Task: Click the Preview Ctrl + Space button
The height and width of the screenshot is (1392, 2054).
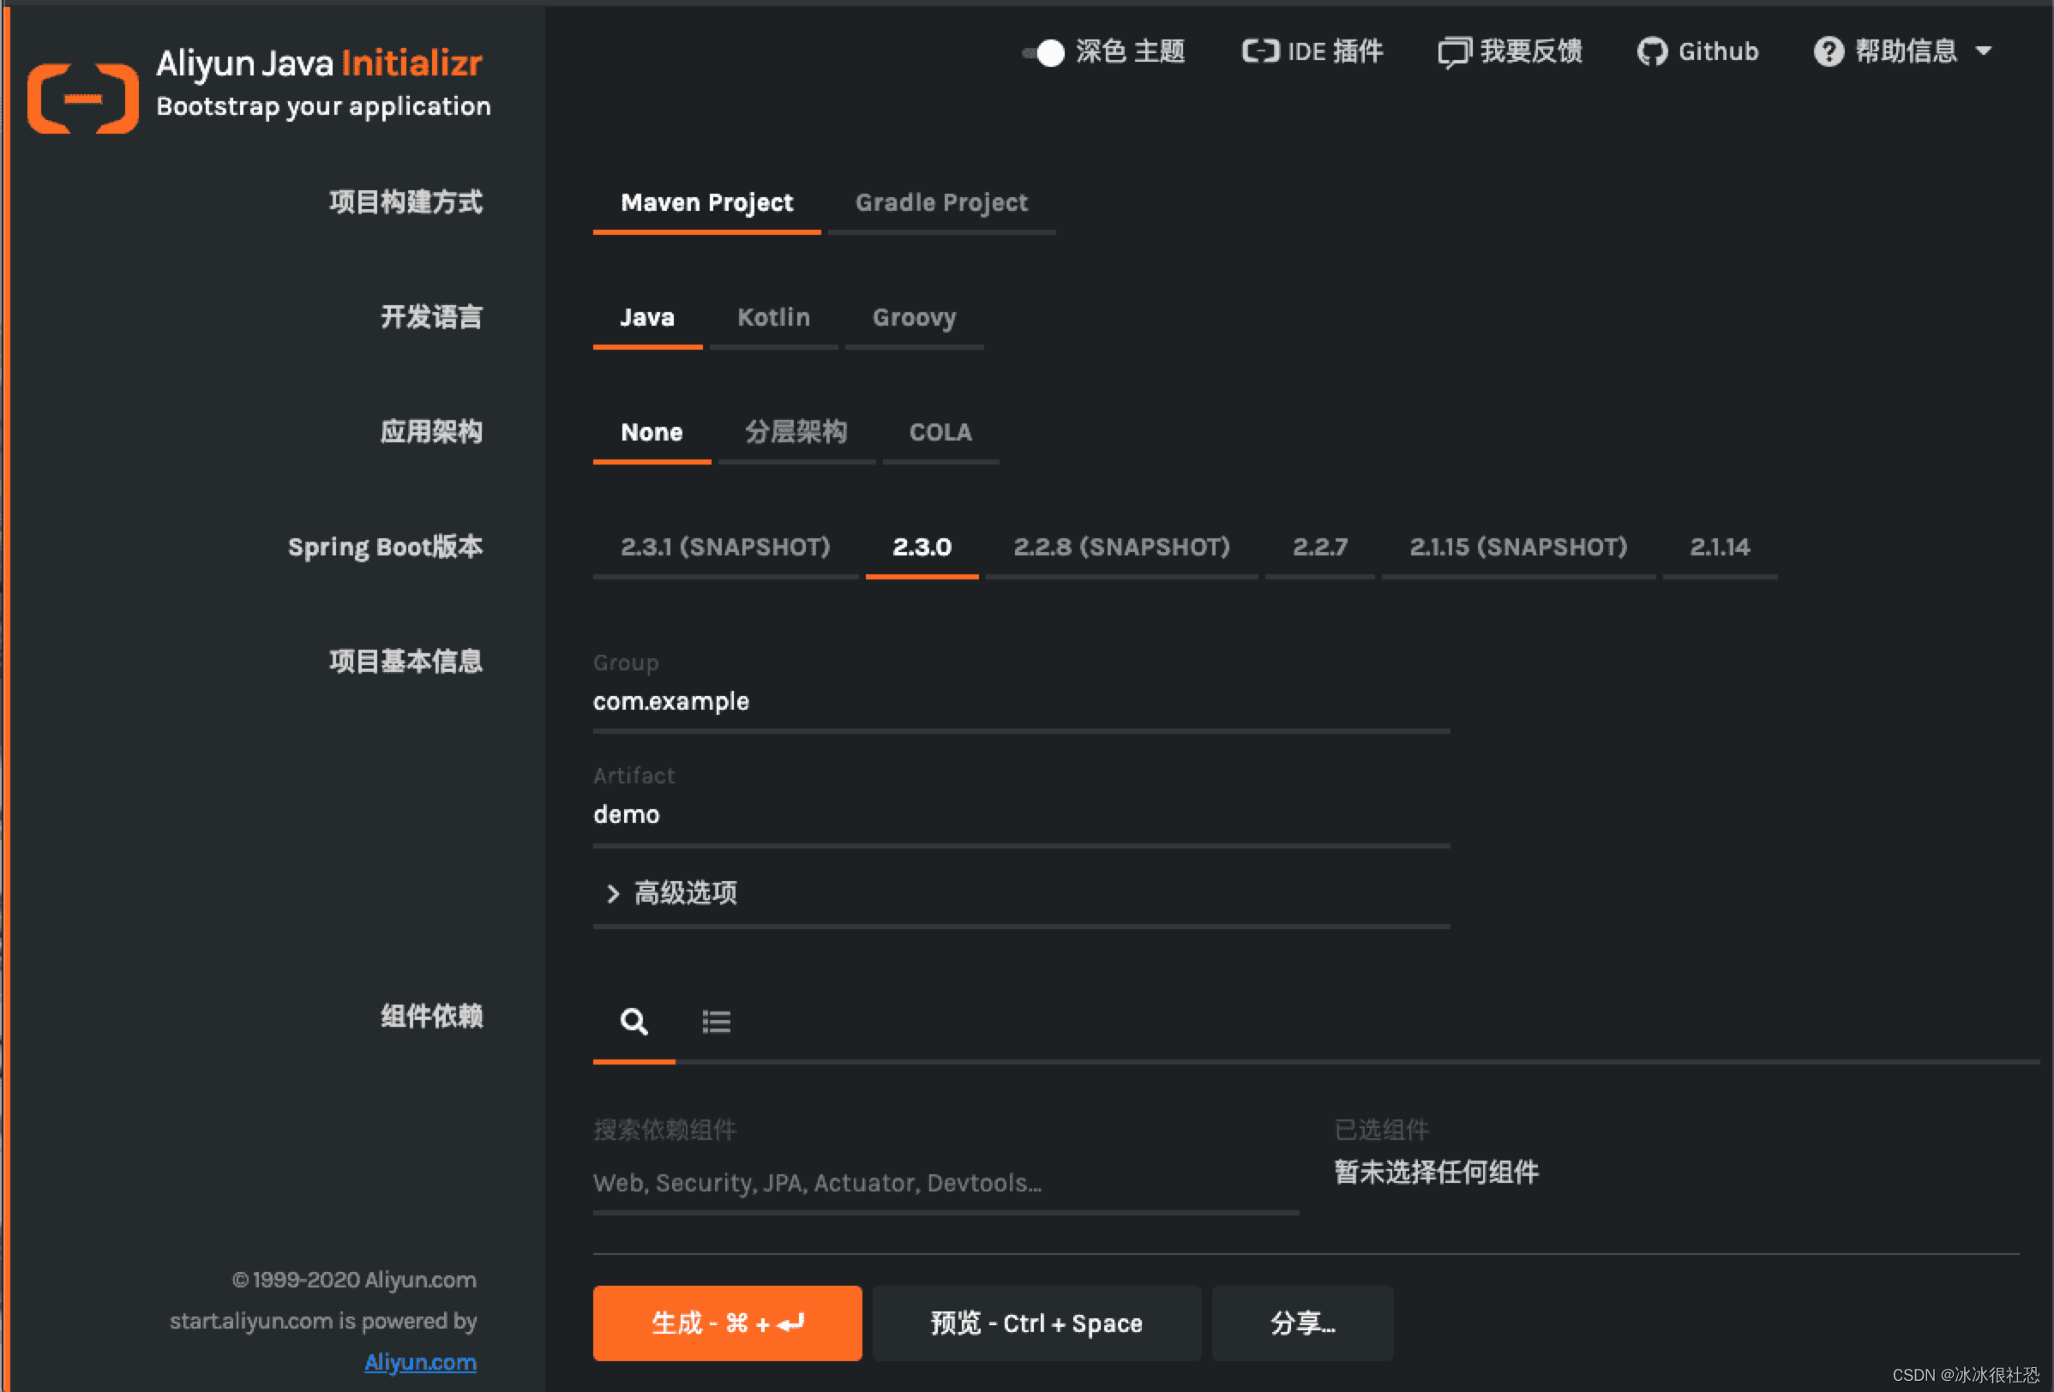Action: 1036,1323
